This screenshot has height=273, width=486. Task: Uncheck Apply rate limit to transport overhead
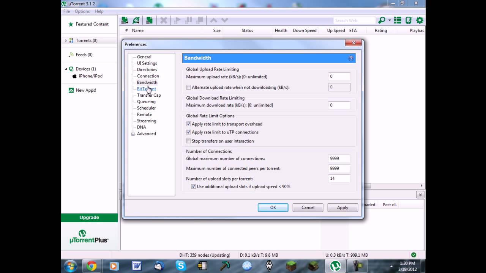coord(189,124)
